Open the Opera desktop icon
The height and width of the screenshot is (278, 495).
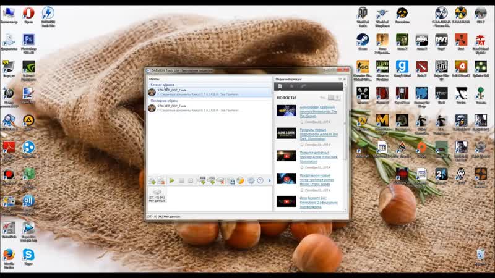pos(28,15)
